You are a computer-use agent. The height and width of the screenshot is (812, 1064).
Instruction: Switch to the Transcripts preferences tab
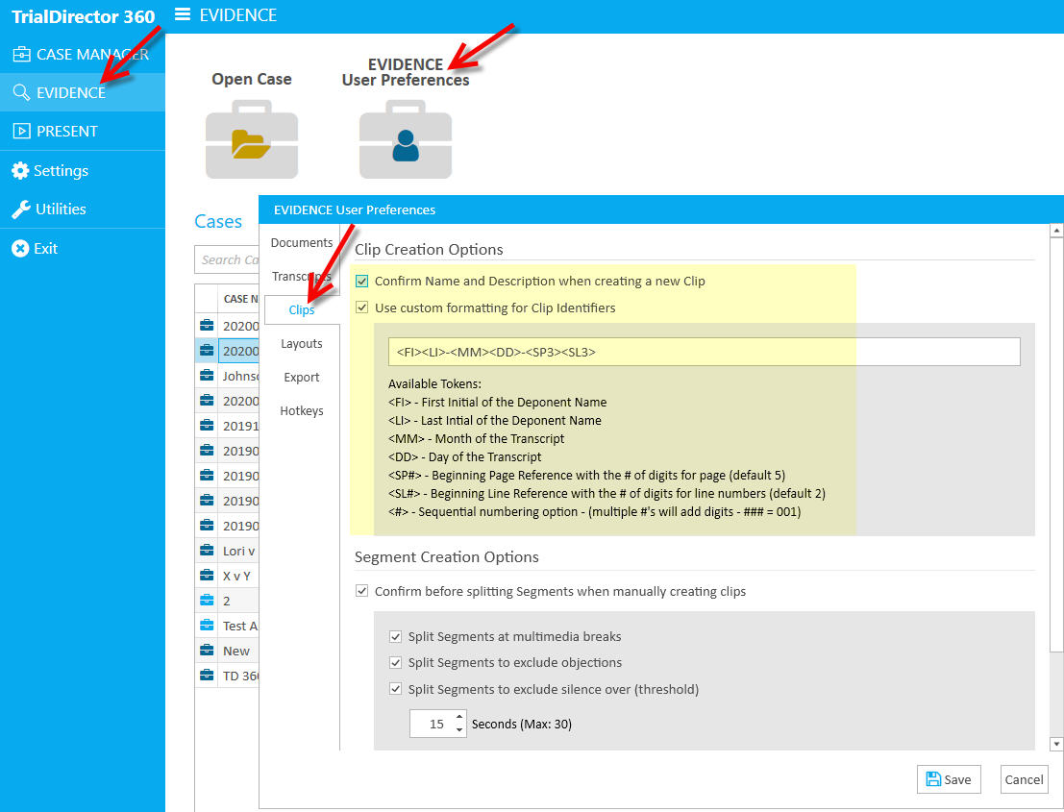coord(301,276)
